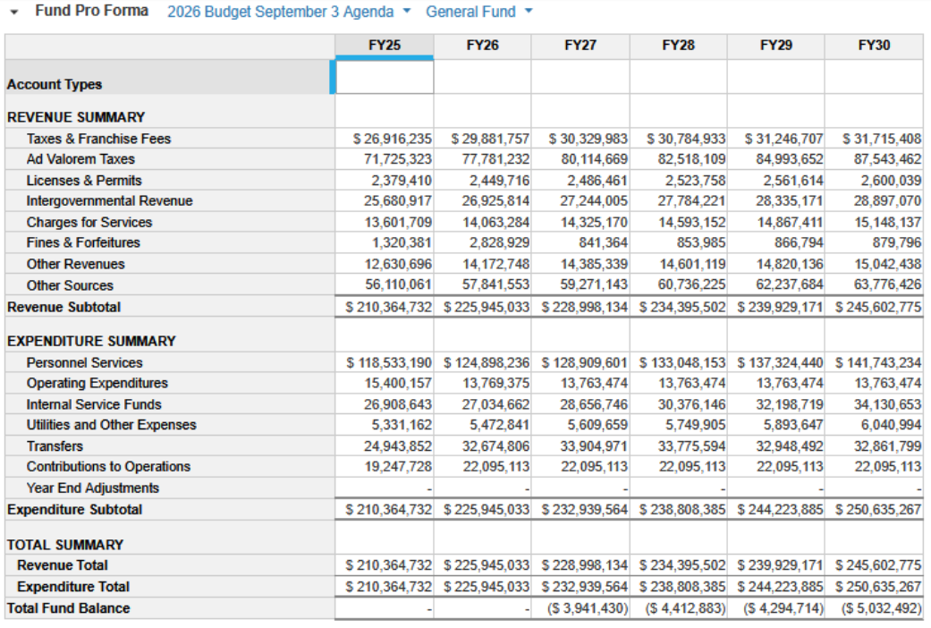Screen dimensions: 931x628
Task: Select the Ad Valorem Taxes row label
Action: point(80,159)
